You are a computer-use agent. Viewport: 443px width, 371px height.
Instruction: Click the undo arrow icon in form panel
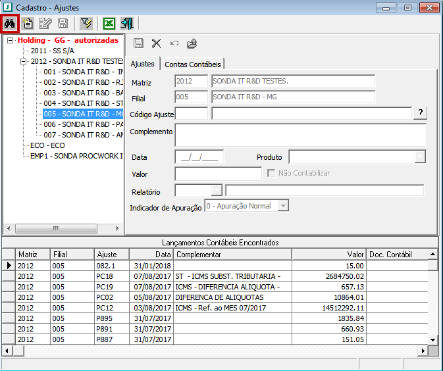(x=174, y=43)
